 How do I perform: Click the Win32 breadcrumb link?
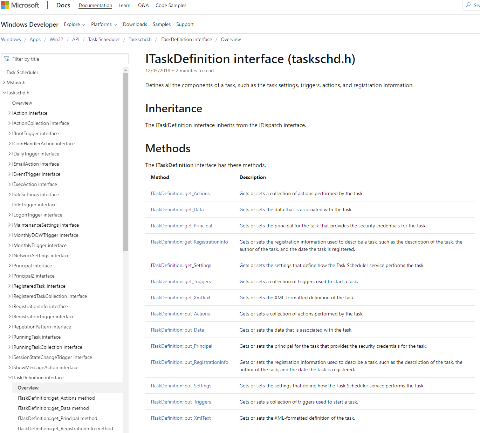tap(56, 39)
